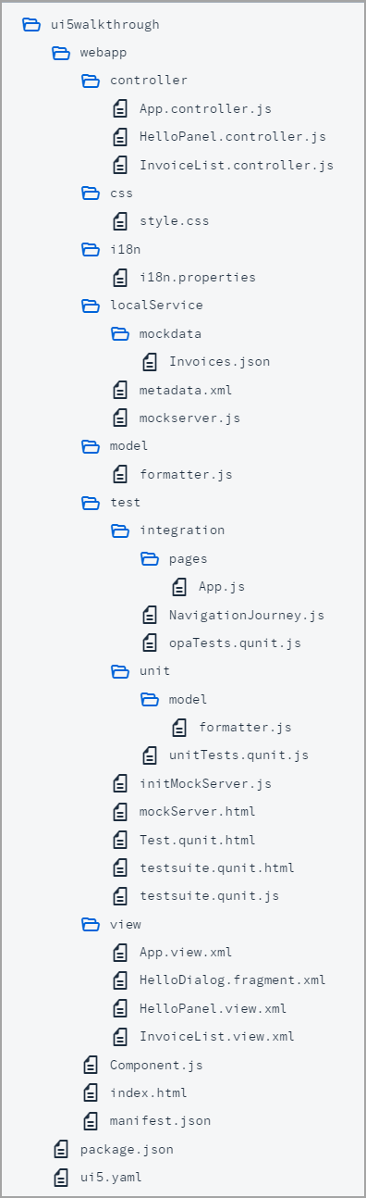Click the file icon next to HelloDialog.fragment.xml
Screen dimensions: 366x1198
[120, 980]
